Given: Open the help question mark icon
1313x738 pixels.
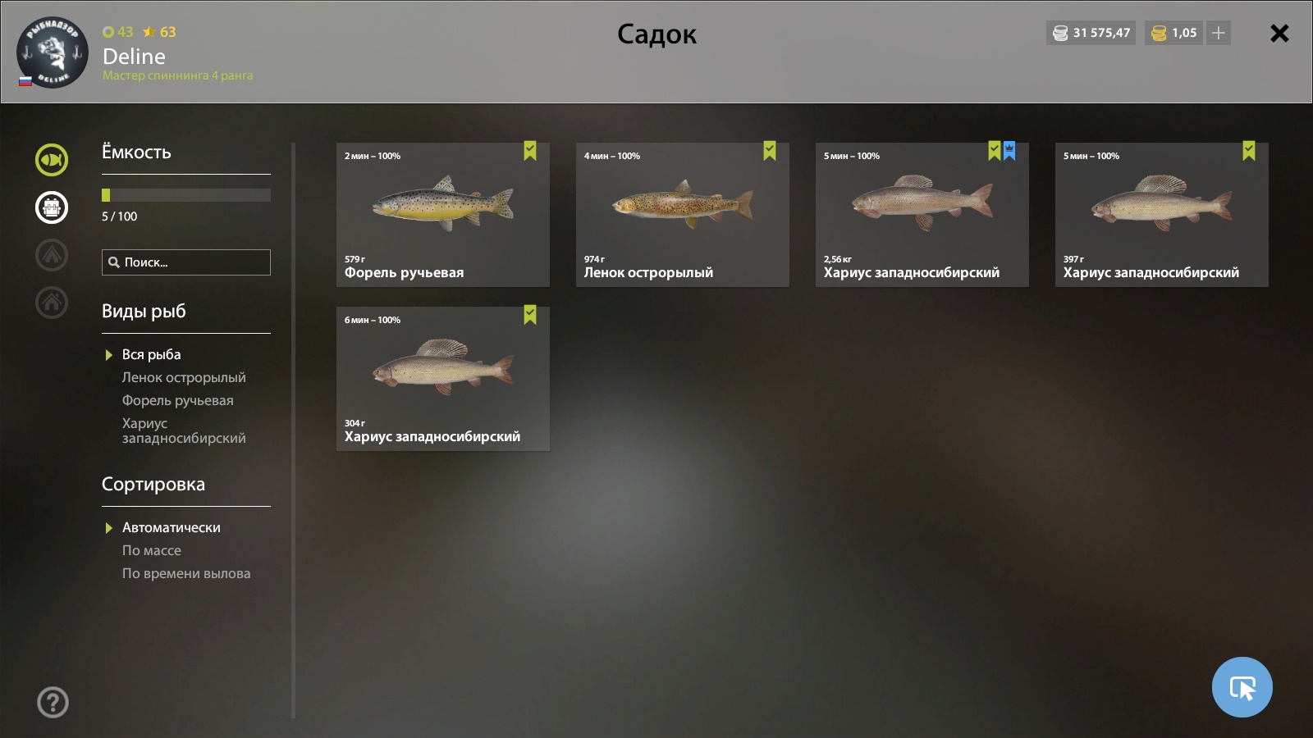Looking at the screenshot, I should (53, 702).
